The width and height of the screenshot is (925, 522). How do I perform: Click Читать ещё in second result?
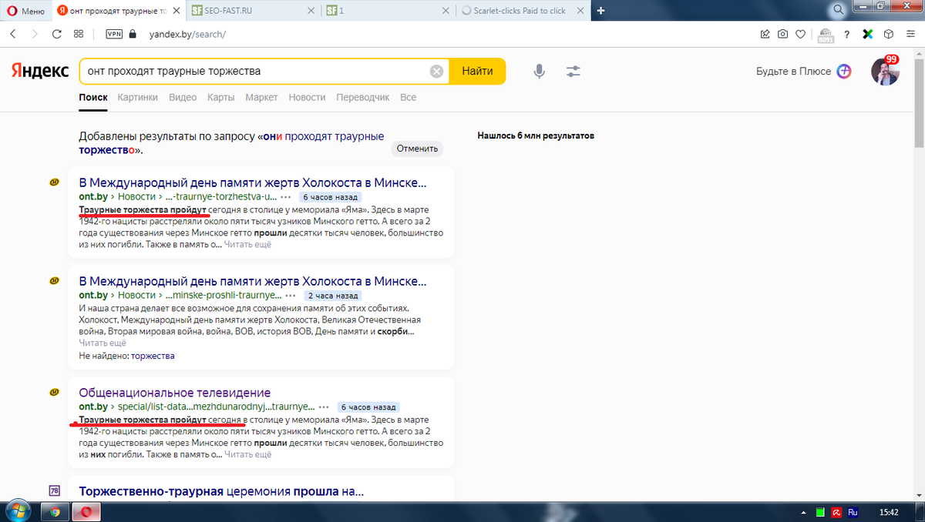103,343
